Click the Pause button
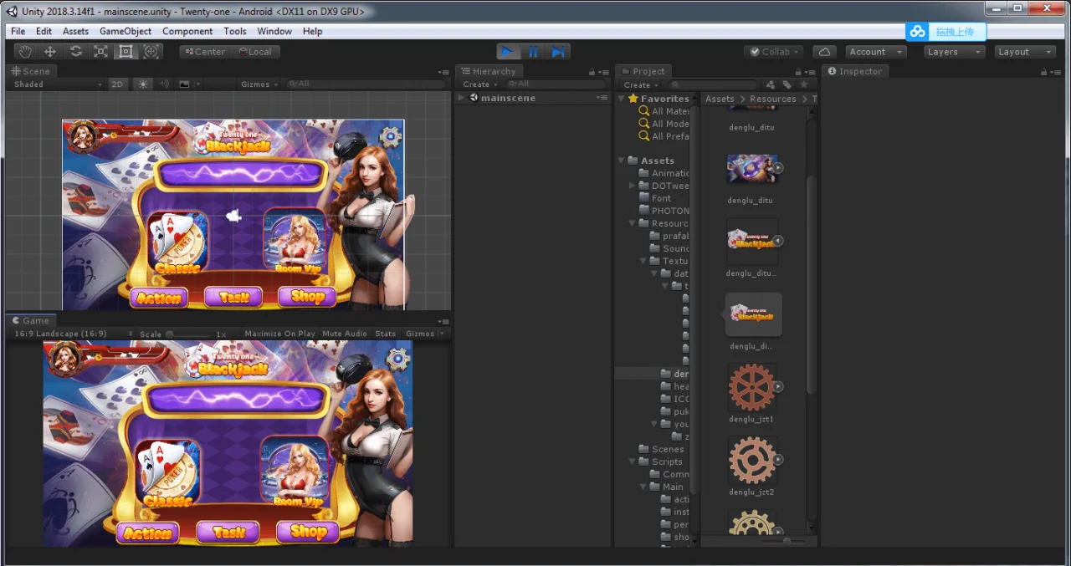The height and width of the screenshot is (566, 1071). [533, 52]
